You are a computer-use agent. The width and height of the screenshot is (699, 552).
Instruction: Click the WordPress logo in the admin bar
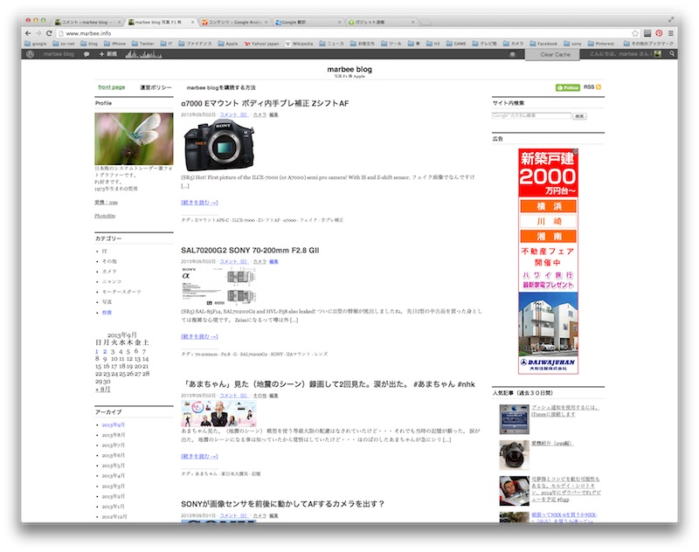[32, 53]
